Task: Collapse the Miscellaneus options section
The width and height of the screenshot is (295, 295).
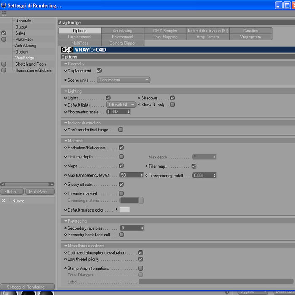Action: [66, 246]
